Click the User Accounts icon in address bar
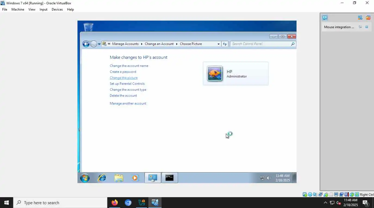The image size is (374, 208). (x=104, y=44)
